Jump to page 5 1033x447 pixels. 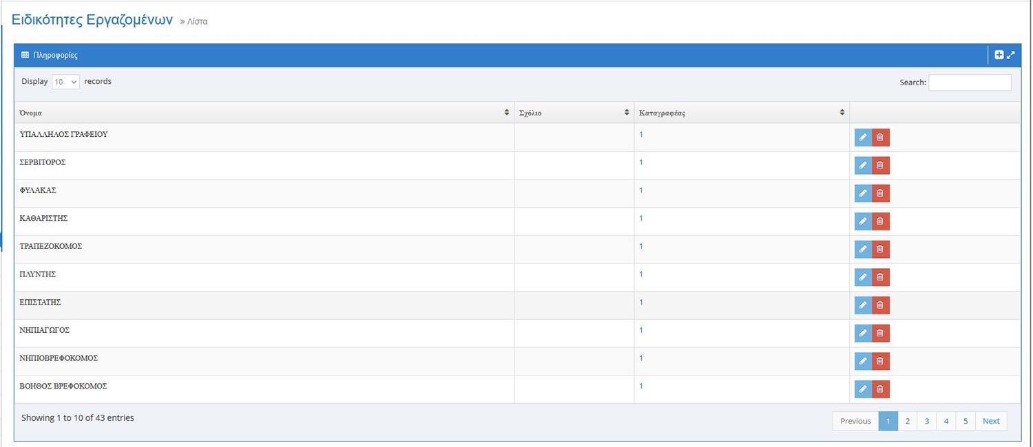pyautogui.click(x=966, y=421)
